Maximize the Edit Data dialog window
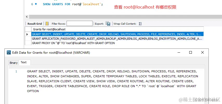 [191, 52]
